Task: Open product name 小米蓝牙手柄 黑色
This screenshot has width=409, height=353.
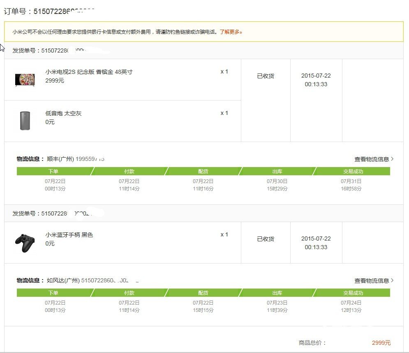Action: coord(69,235)
